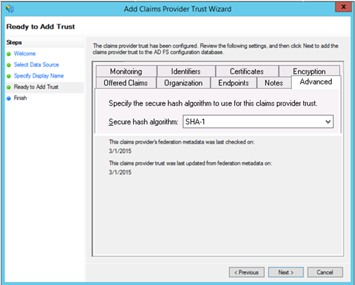This screenshot has width=355, height=285.
Task: Go to the Welcome step
Action: pyautogui.click(x=24, y=54)
